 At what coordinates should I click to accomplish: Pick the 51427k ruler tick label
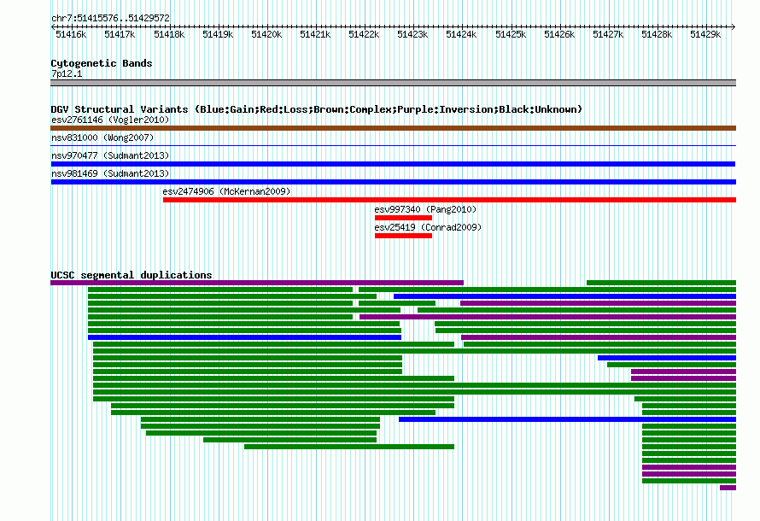(x=608, y=34)
